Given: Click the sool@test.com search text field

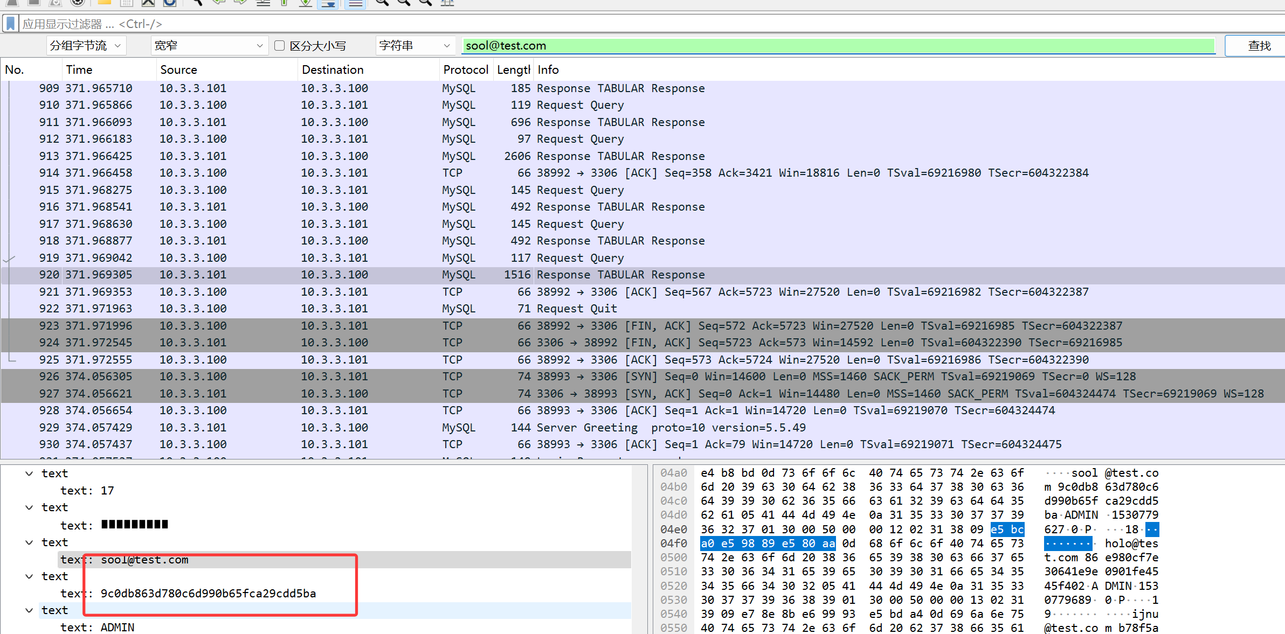Looking at the screenshot, I should click(839, 46).
